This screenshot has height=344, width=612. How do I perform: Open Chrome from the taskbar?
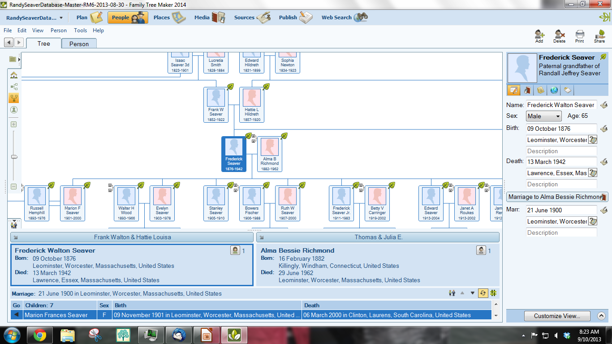click(39, 335)
